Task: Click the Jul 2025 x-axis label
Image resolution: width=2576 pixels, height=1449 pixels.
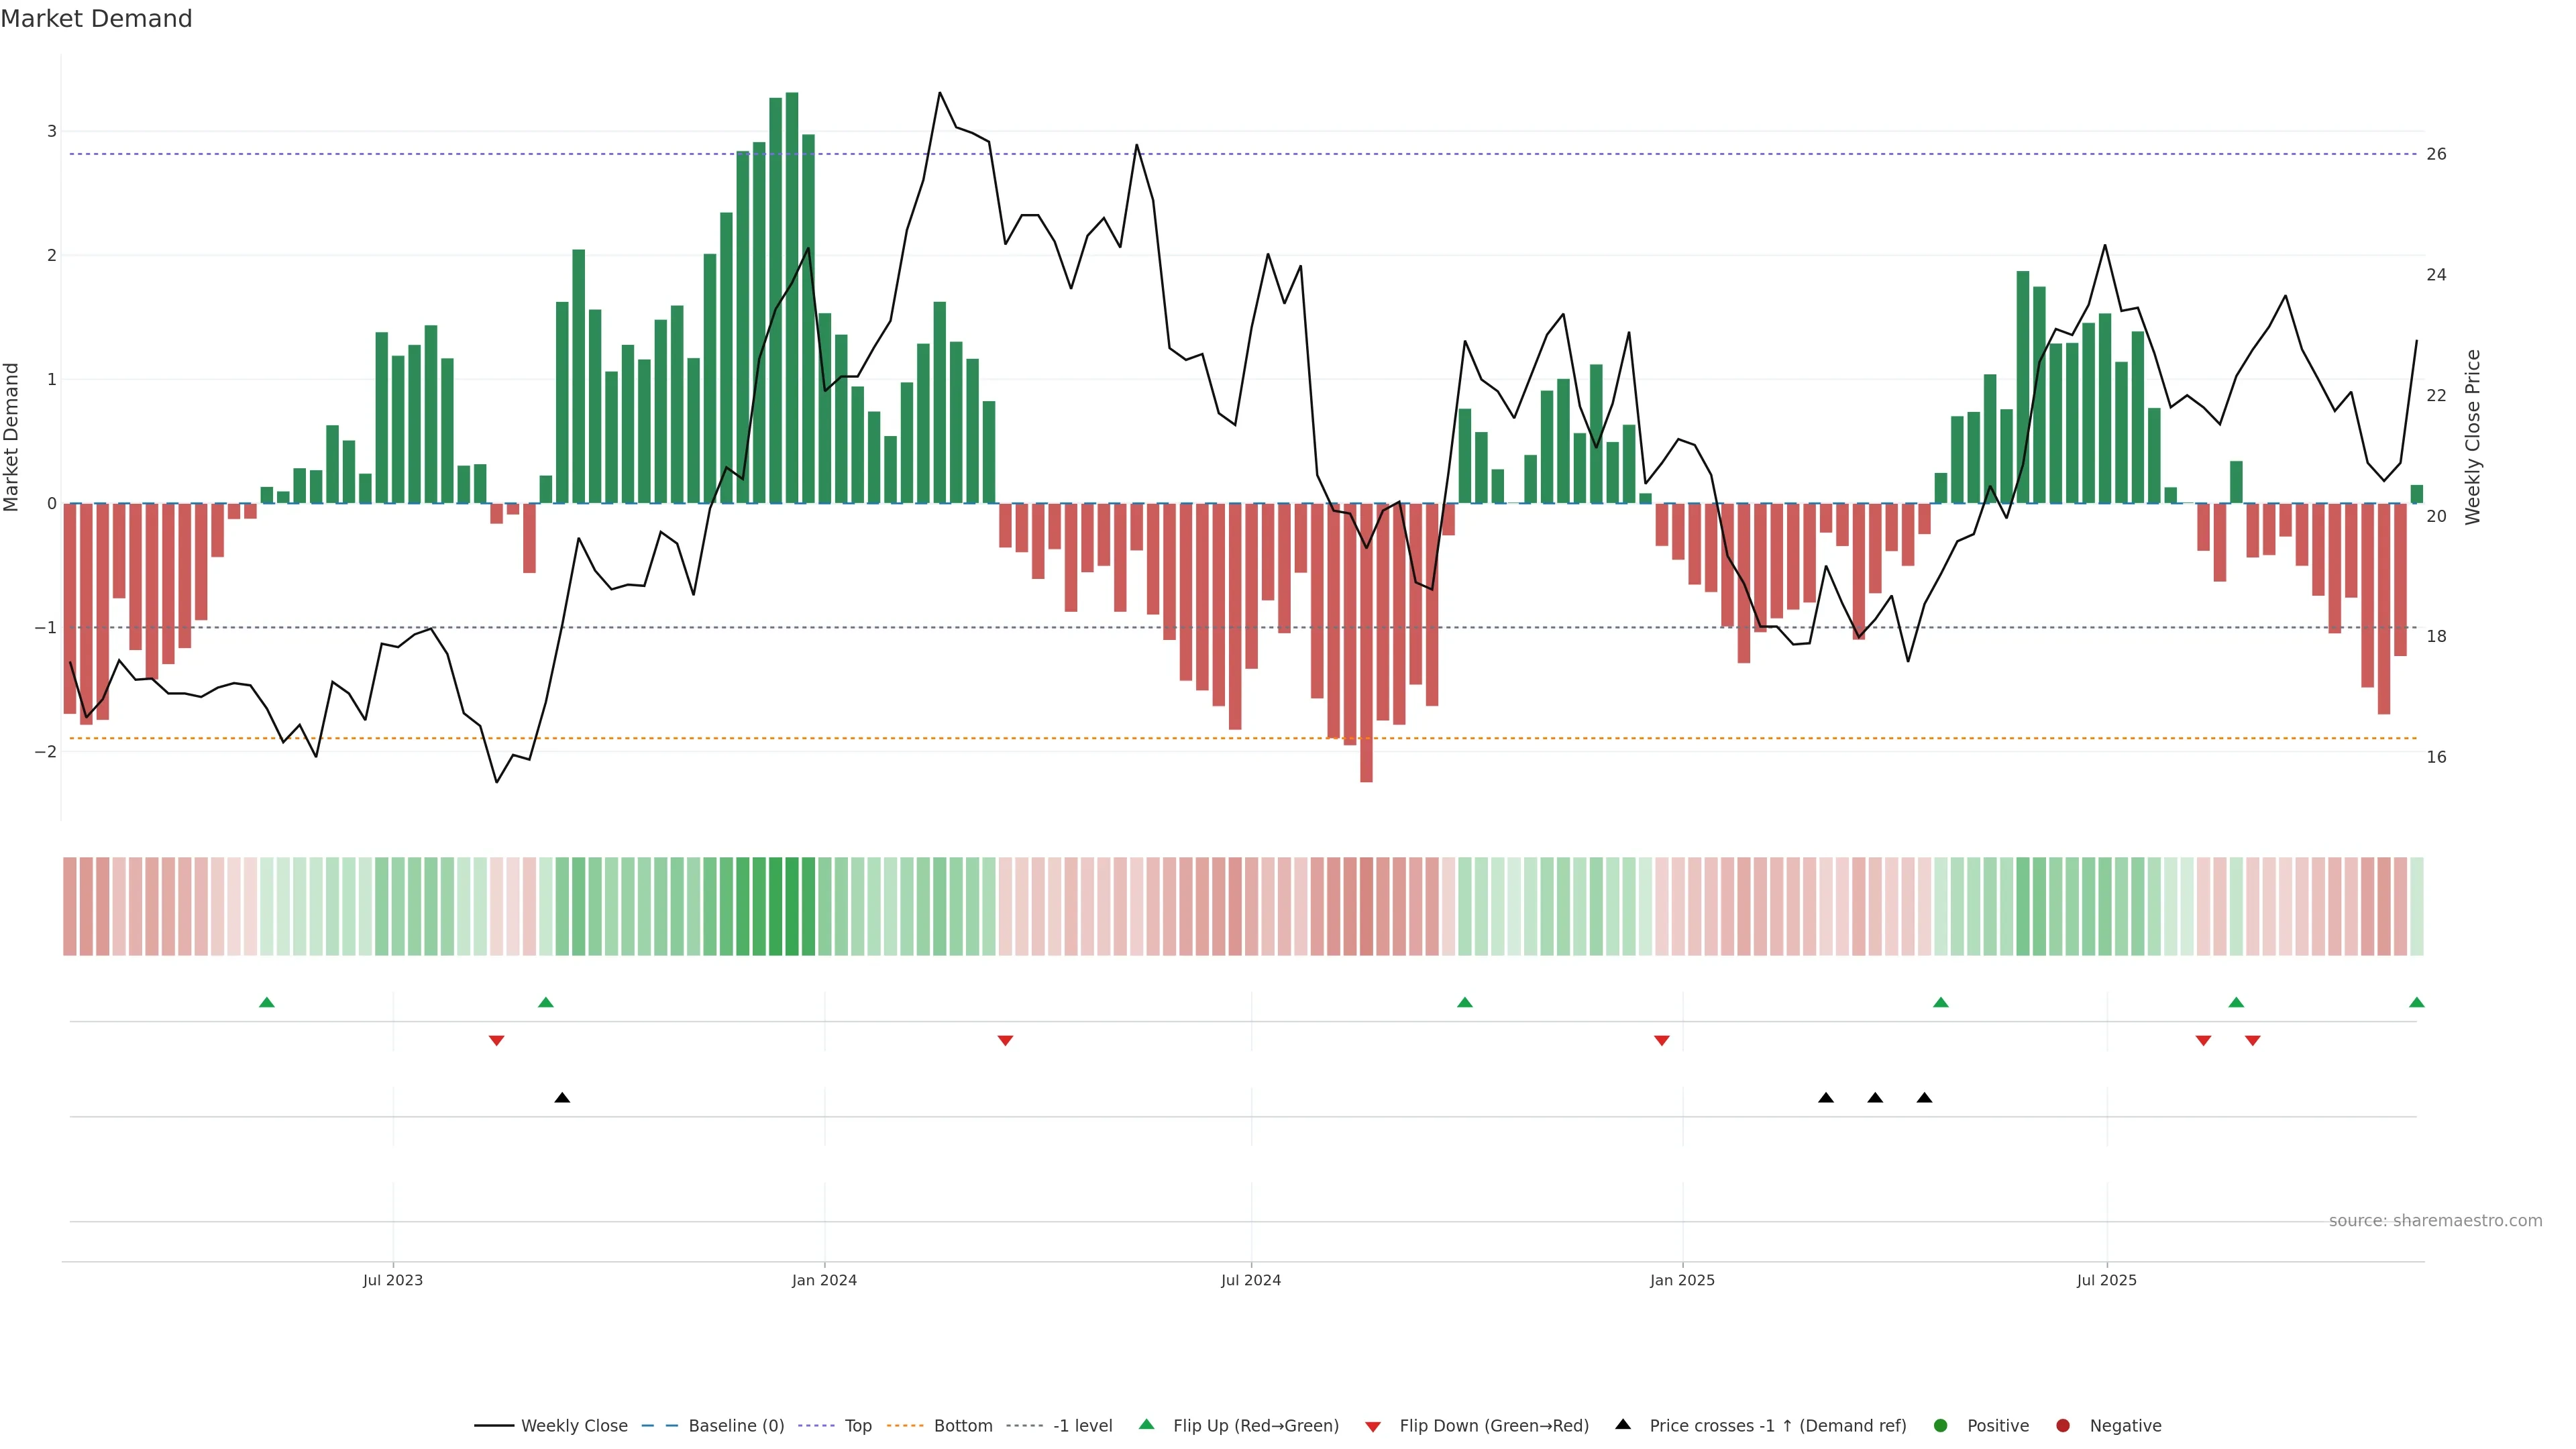Action: click(2106, 1280)
